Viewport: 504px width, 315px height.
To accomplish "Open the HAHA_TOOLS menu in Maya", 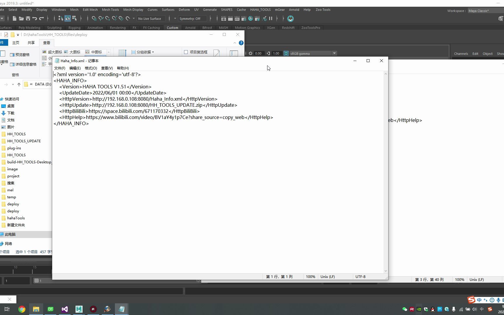I will tap(260, 10).
